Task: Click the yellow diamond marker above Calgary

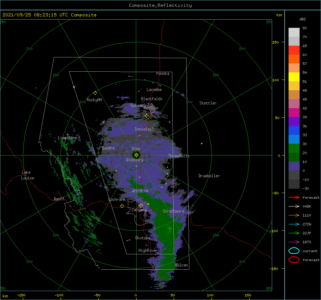Action: point(141,205)
